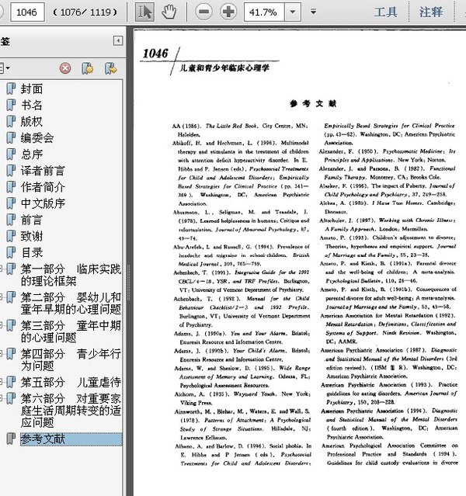Zoom in with the plus button

pos(228,12)
